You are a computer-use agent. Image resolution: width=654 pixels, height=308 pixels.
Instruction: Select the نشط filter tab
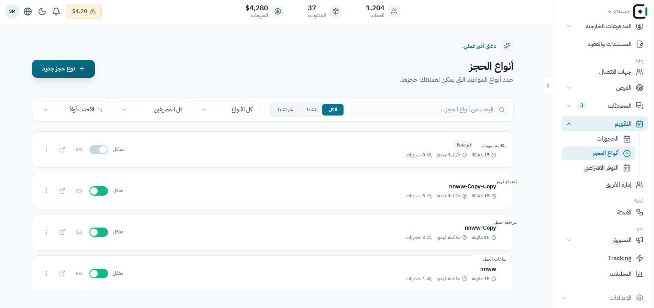[311, 110]
